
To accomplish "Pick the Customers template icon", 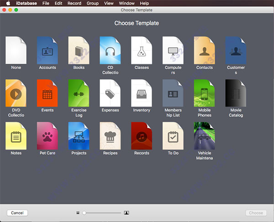I will click(236, 50).
